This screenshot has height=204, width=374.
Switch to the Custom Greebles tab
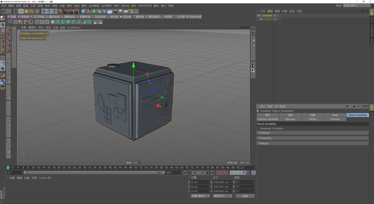(x=268, y=119)
